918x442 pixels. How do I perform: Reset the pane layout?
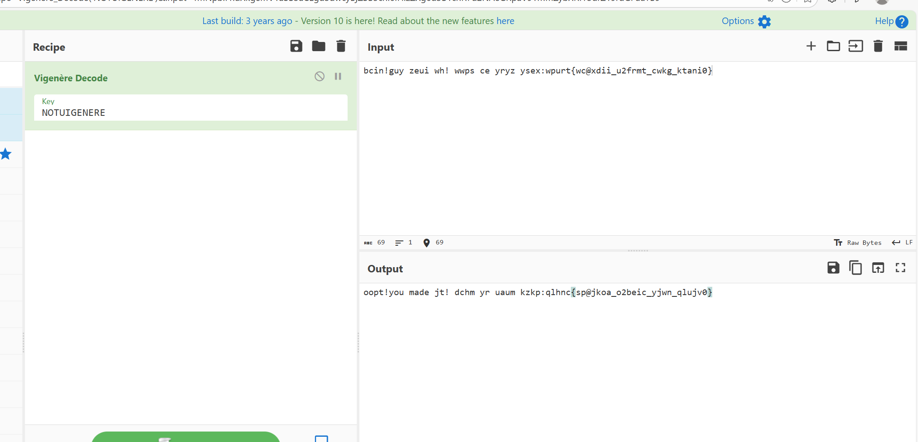coord(900,46)
